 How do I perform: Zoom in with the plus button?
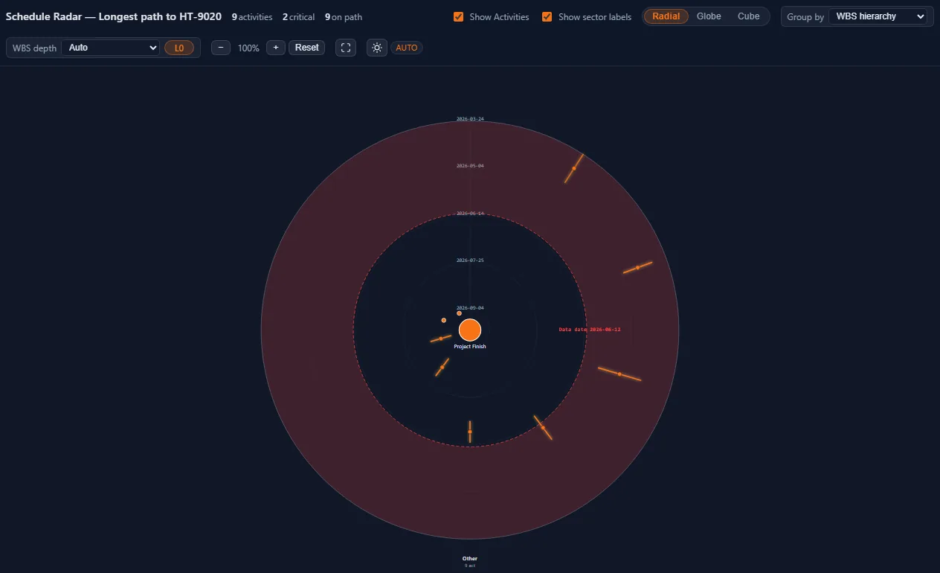pyautogui.click(x=276, y=48)
